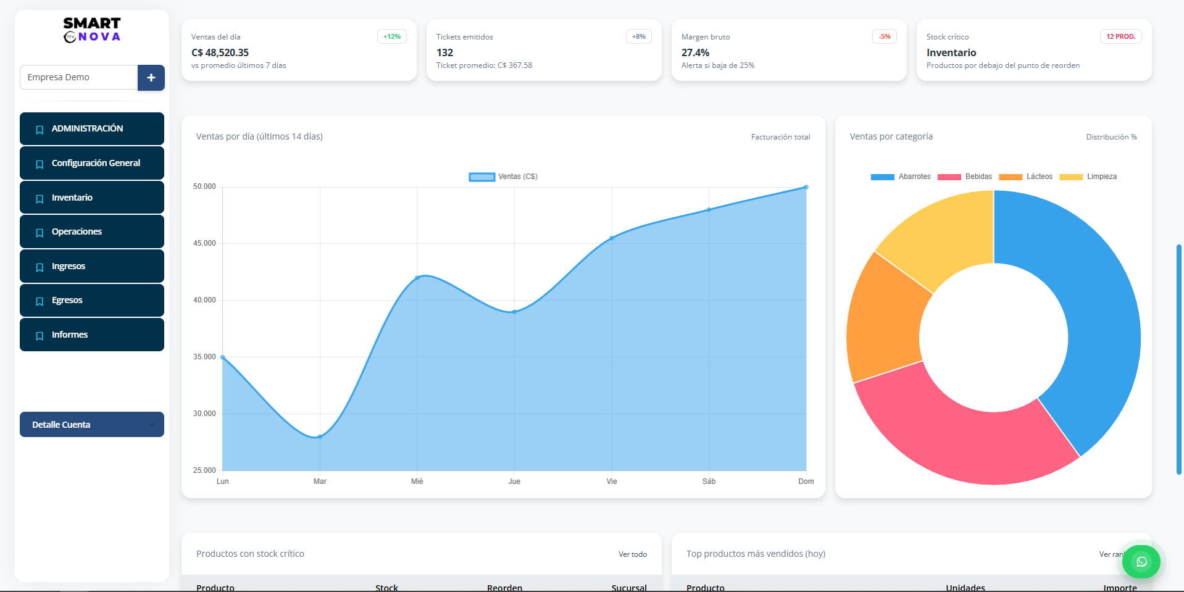The height and width of the screenshot is (592, 1184).
Task: Click the Administración section bookmark icon
Action: pos(40,129)
